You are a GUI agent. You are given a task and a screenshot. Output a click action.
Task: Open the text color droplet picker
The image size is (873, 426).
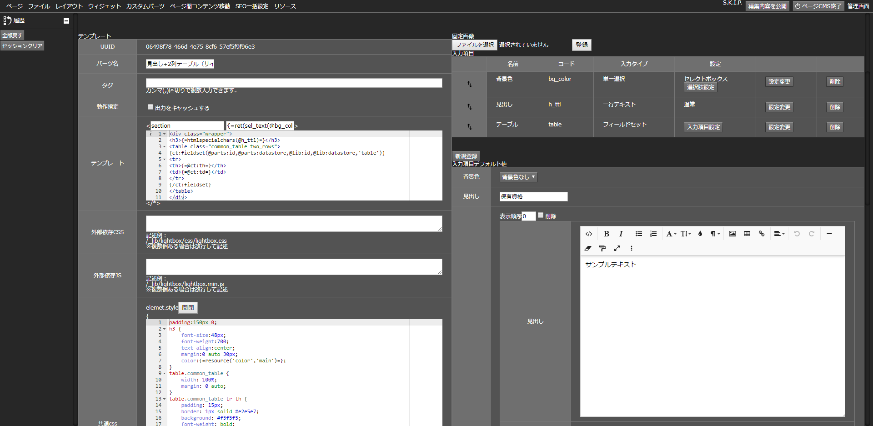(700, 234)
